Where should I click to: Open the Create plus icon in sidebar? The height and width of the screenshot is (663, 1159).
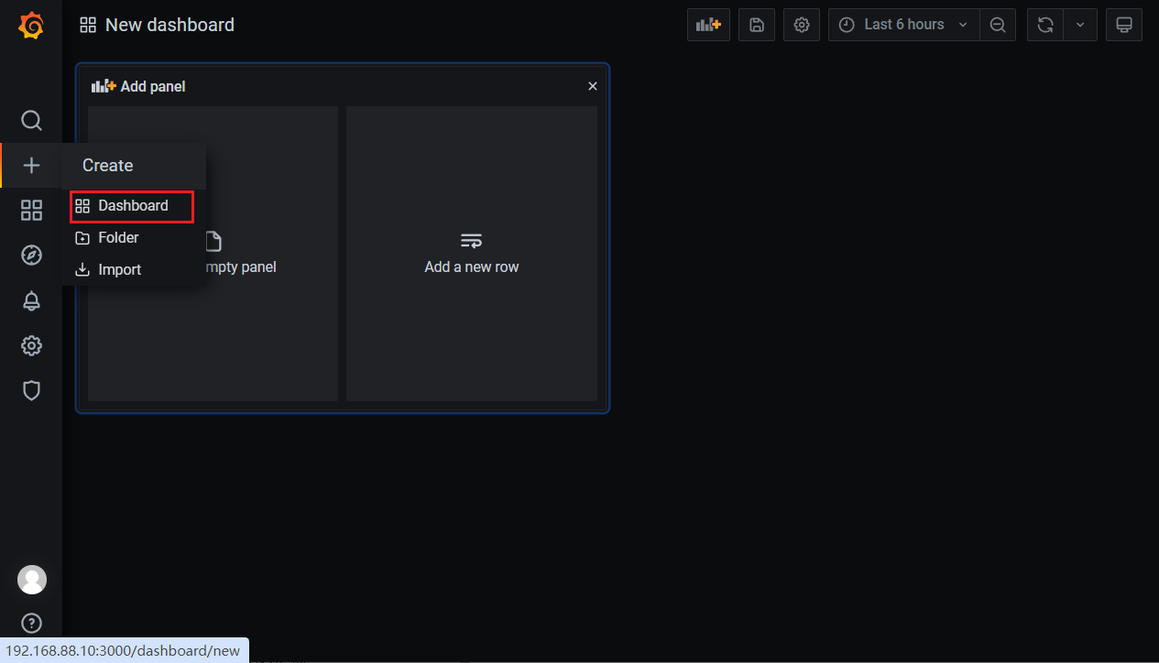[x=31, y=166]
